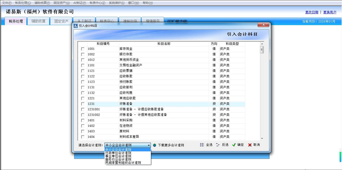Check the box for 1121 应收票据
The width and height of the screenshot is (342, 170).
pos(83,71)
